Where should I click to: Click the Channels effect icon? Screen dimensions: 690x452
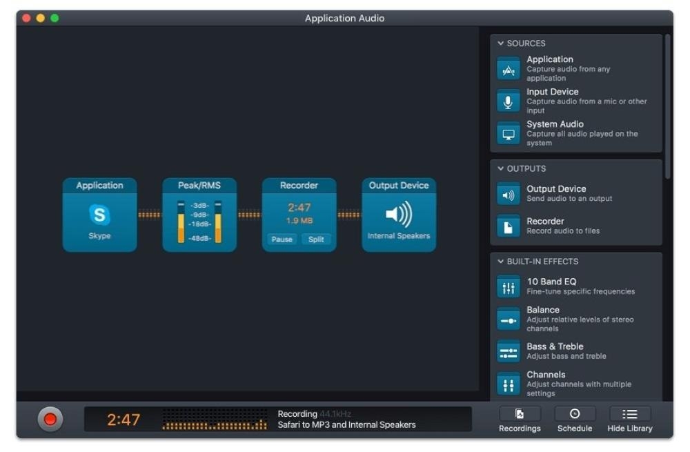tap(509, 384)
